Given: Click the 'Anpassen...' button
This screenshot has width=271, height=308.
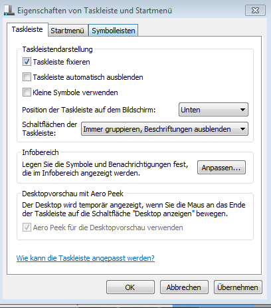Looking at the screenshot, I should coord(221,168).
